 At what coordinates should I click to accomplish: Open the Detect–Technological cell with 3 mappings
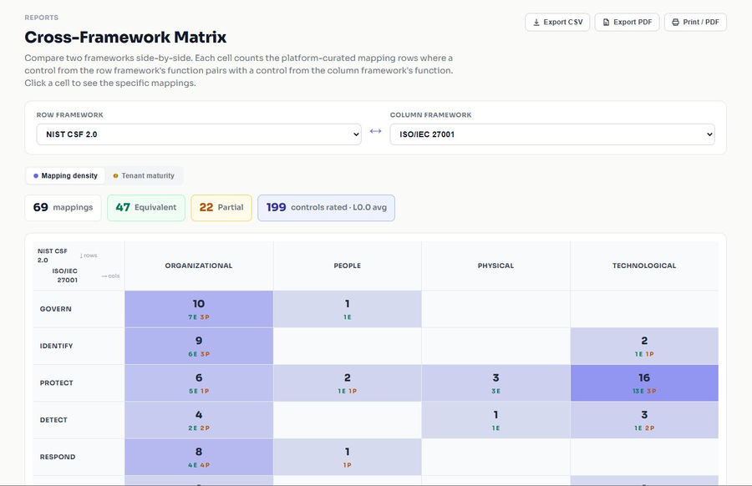[644, 420]
